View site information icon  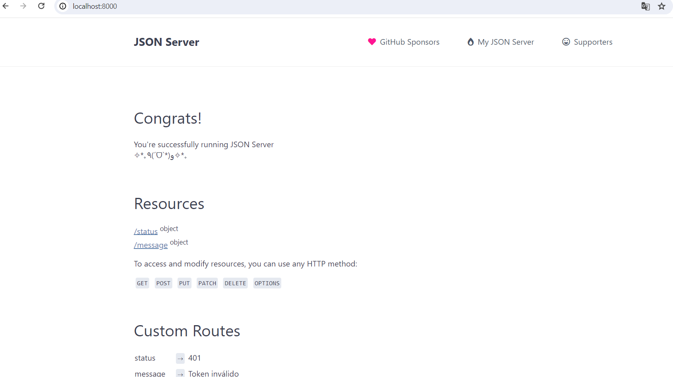pos(63,6)
